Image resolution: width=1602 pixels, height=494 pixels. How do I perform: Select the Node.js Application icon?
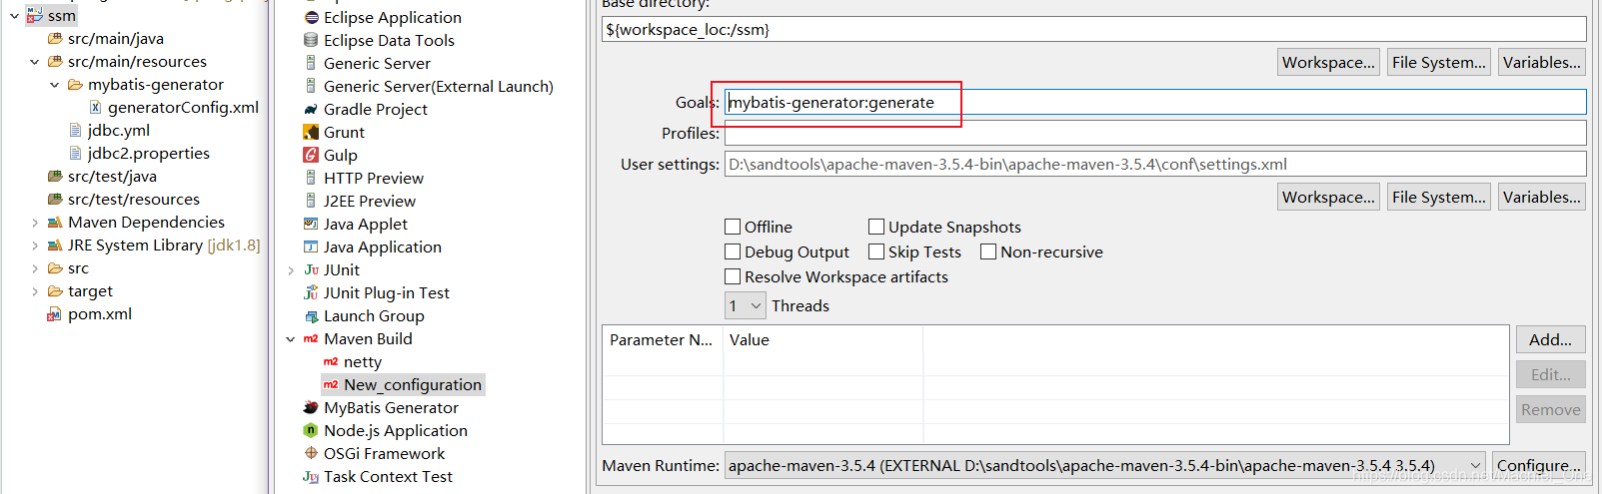[x=311, y=431]
